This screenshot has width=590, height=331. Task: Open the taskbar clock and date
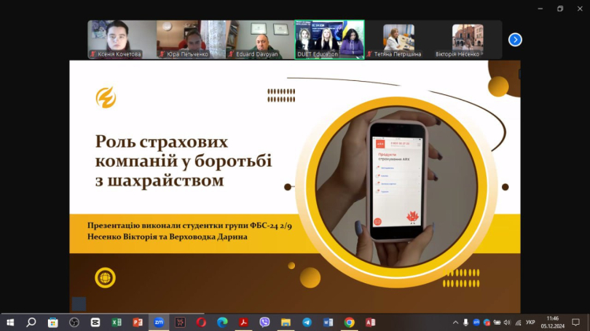coord(552,322)
